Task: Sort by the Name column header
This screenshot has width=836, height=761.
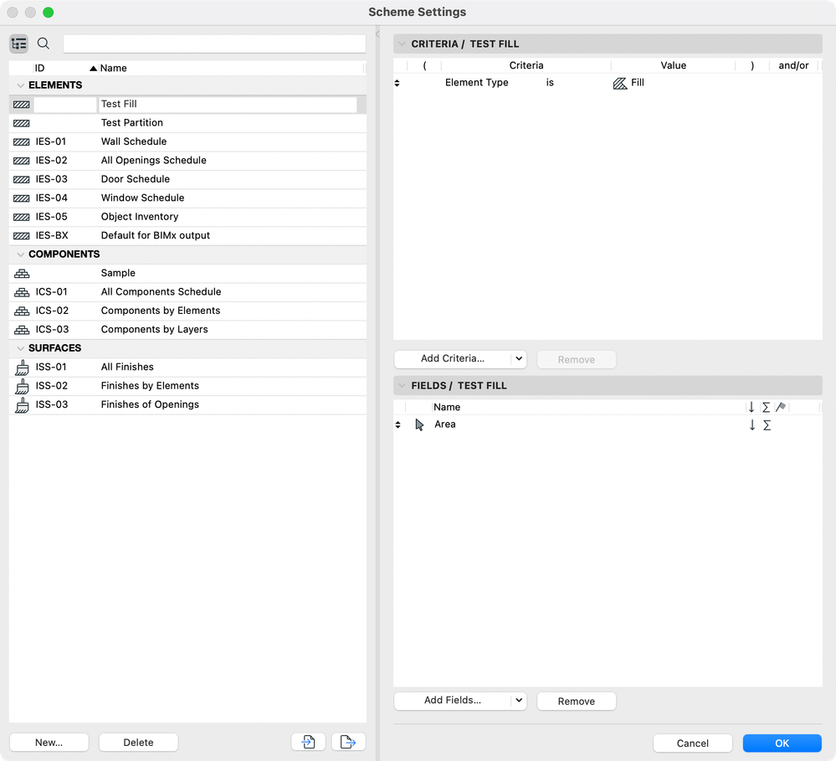Action: pos(114,69)
